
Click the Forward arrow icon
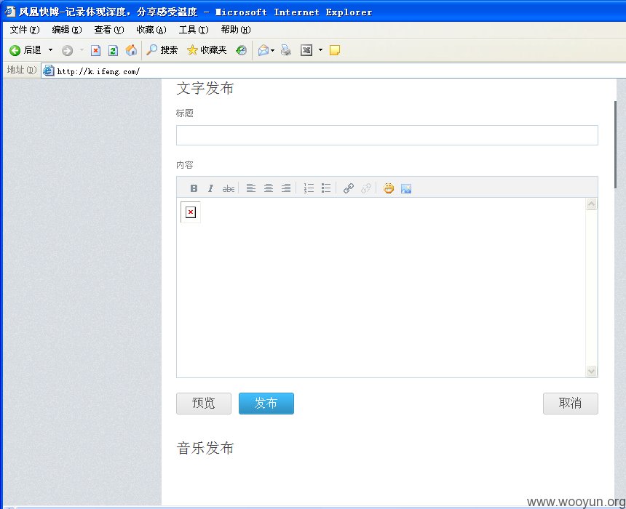[x=67, y=50]
